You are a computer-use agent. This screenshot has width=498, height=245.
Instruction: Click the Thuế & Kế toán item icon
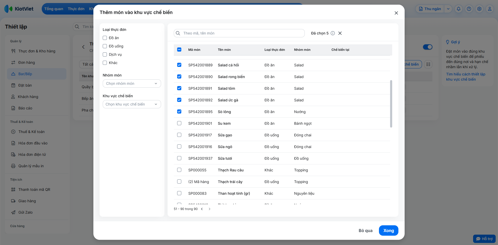click(x=13, y=132)
